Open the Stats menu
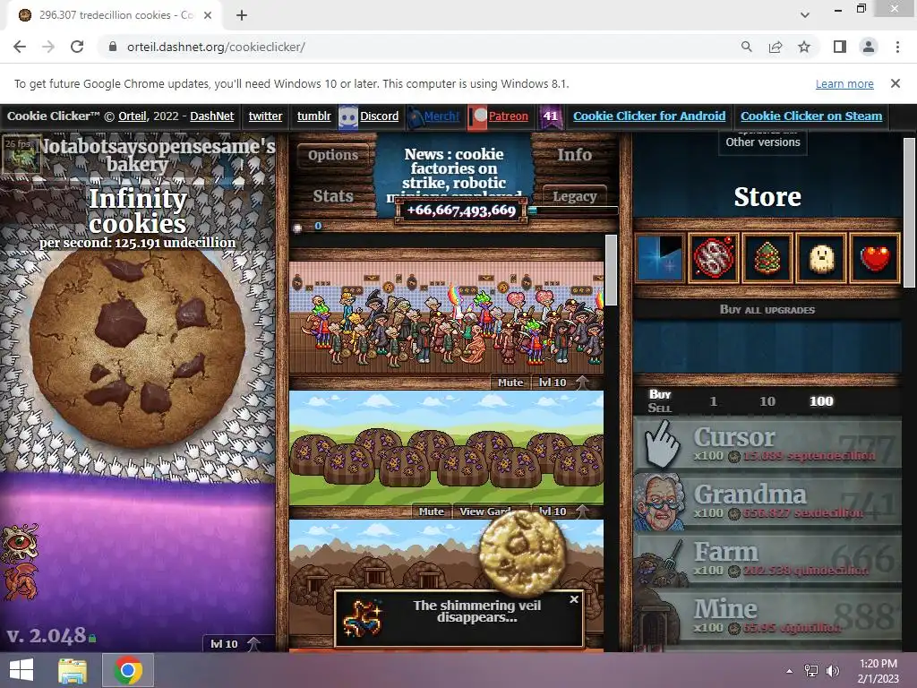The image size is (917, 688). [333, 196]
